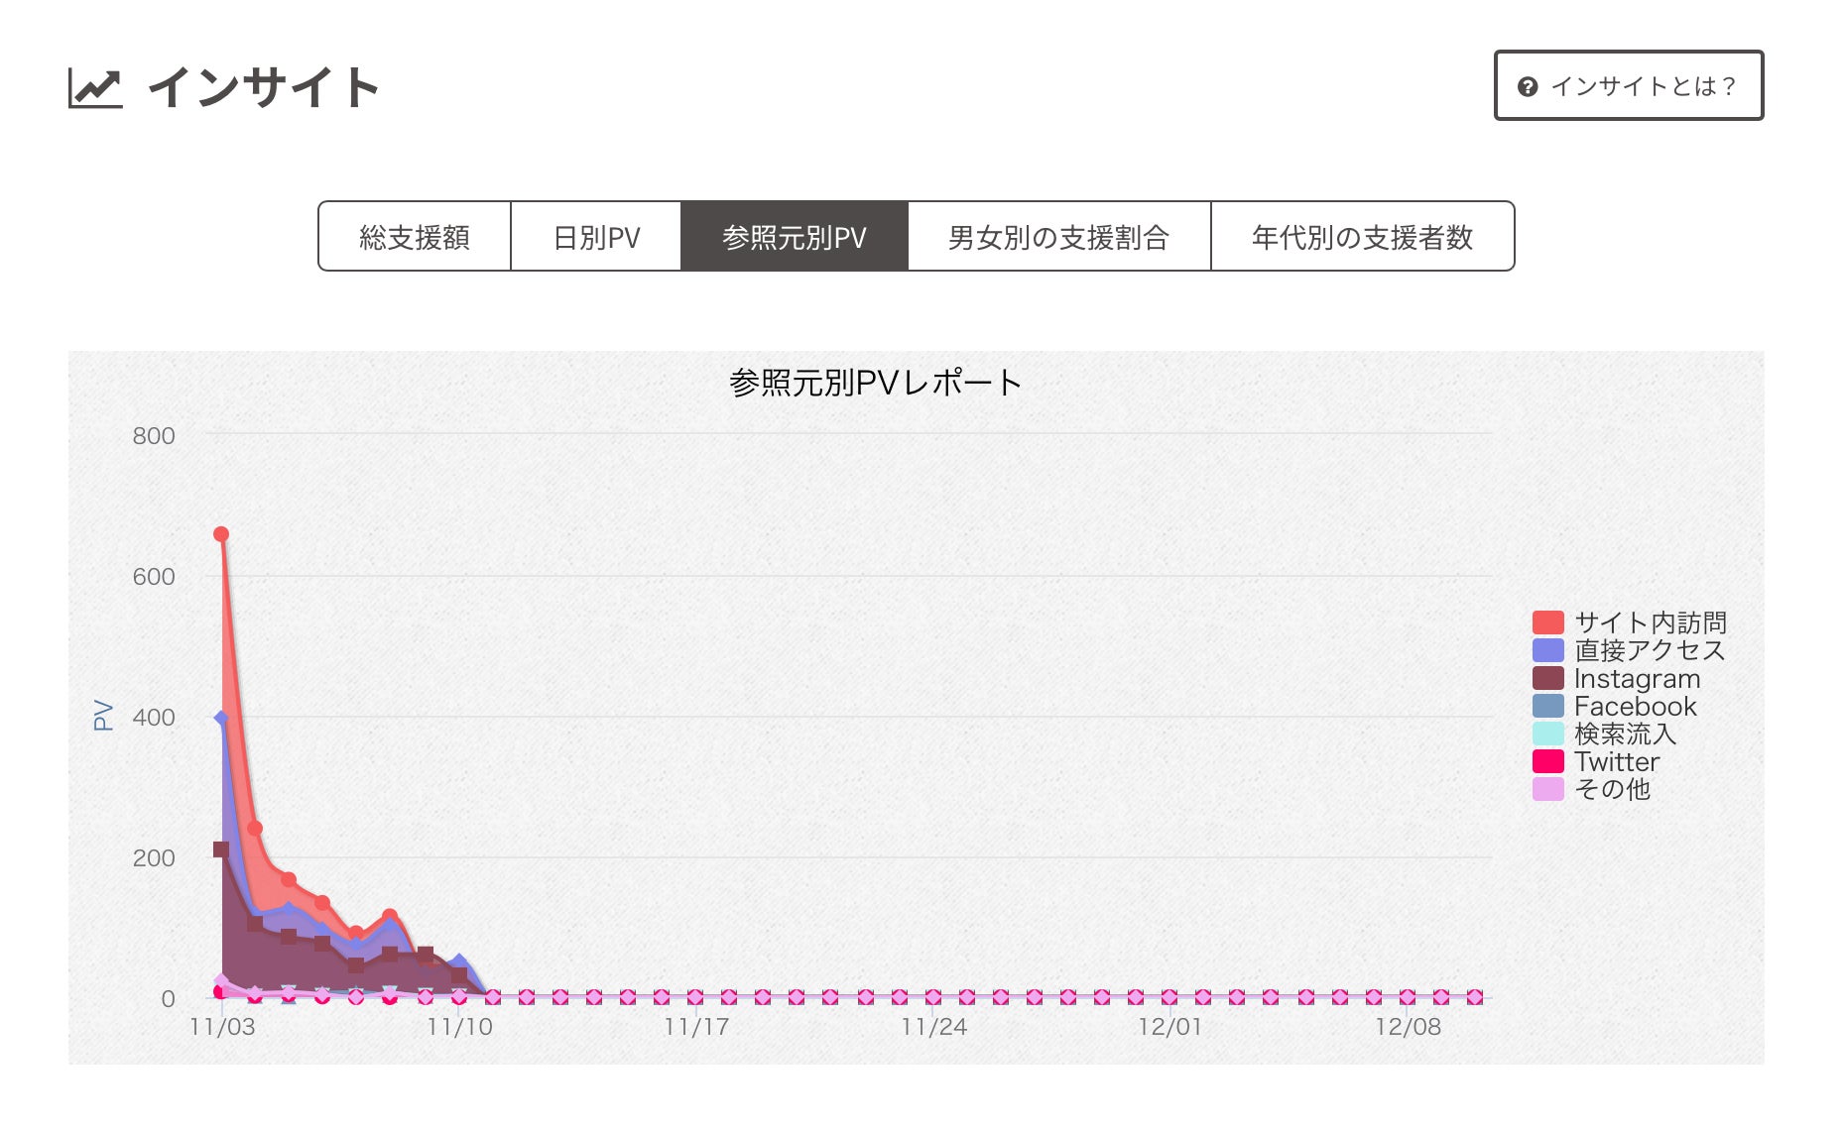Image resolution: width=1844 pixels, height=1131 pixels.
Task: Hide the Facebook series via legend label
Action: click(x=1635, y=706)
